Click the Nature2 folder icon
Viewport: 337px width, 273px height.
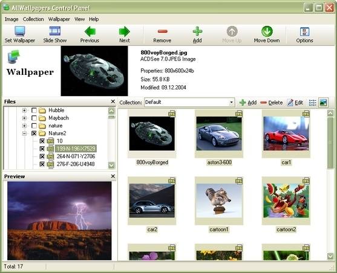coord(42,133)
